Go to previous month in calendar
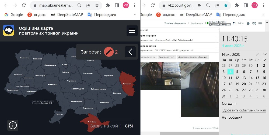This screenshot has width=269, height=135. 258,54
